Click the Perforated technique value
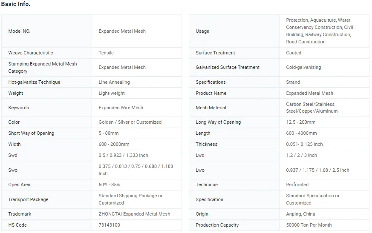The height and width of the screenshot is (233, 372). tap(297, 185)
